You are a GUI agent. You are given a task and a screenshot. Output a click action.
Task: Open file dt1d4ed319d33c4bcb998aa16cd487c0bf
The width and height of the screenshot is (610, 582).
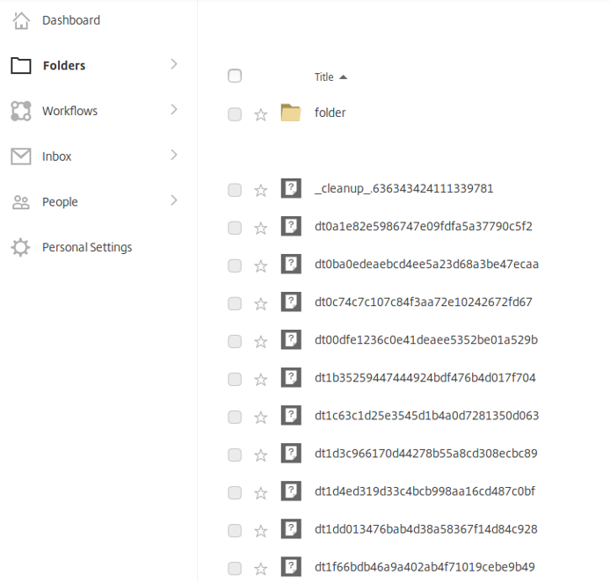click(425, 491)
